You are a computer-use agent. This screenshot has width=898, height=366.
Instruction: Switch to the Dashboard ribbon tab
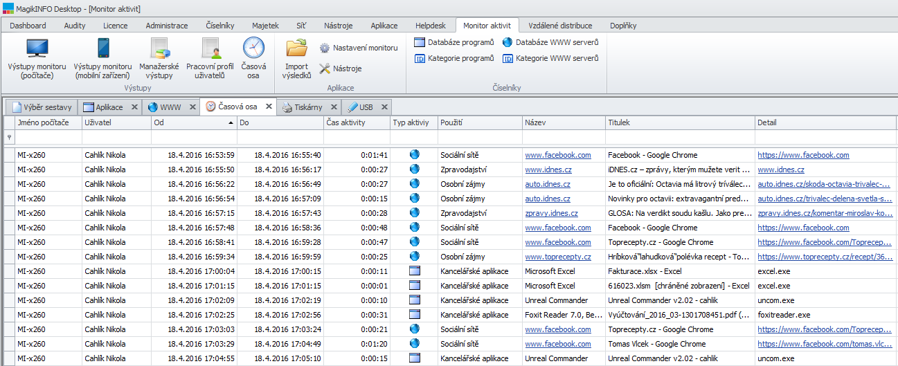pos(28,26)
